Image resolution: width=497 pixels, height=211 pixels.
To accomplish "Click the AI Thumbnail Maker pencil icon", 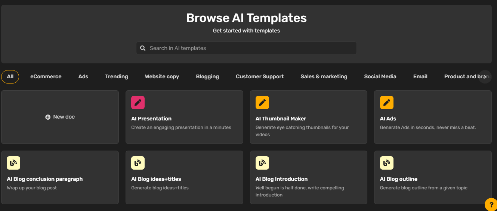I will tap(262, 103).
